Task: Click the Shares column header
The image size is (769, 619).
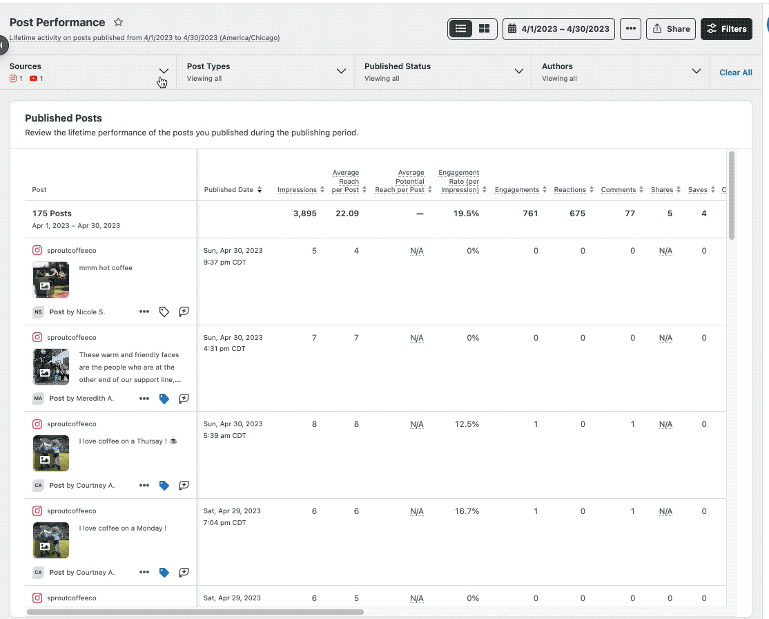Action: [661, 190]
